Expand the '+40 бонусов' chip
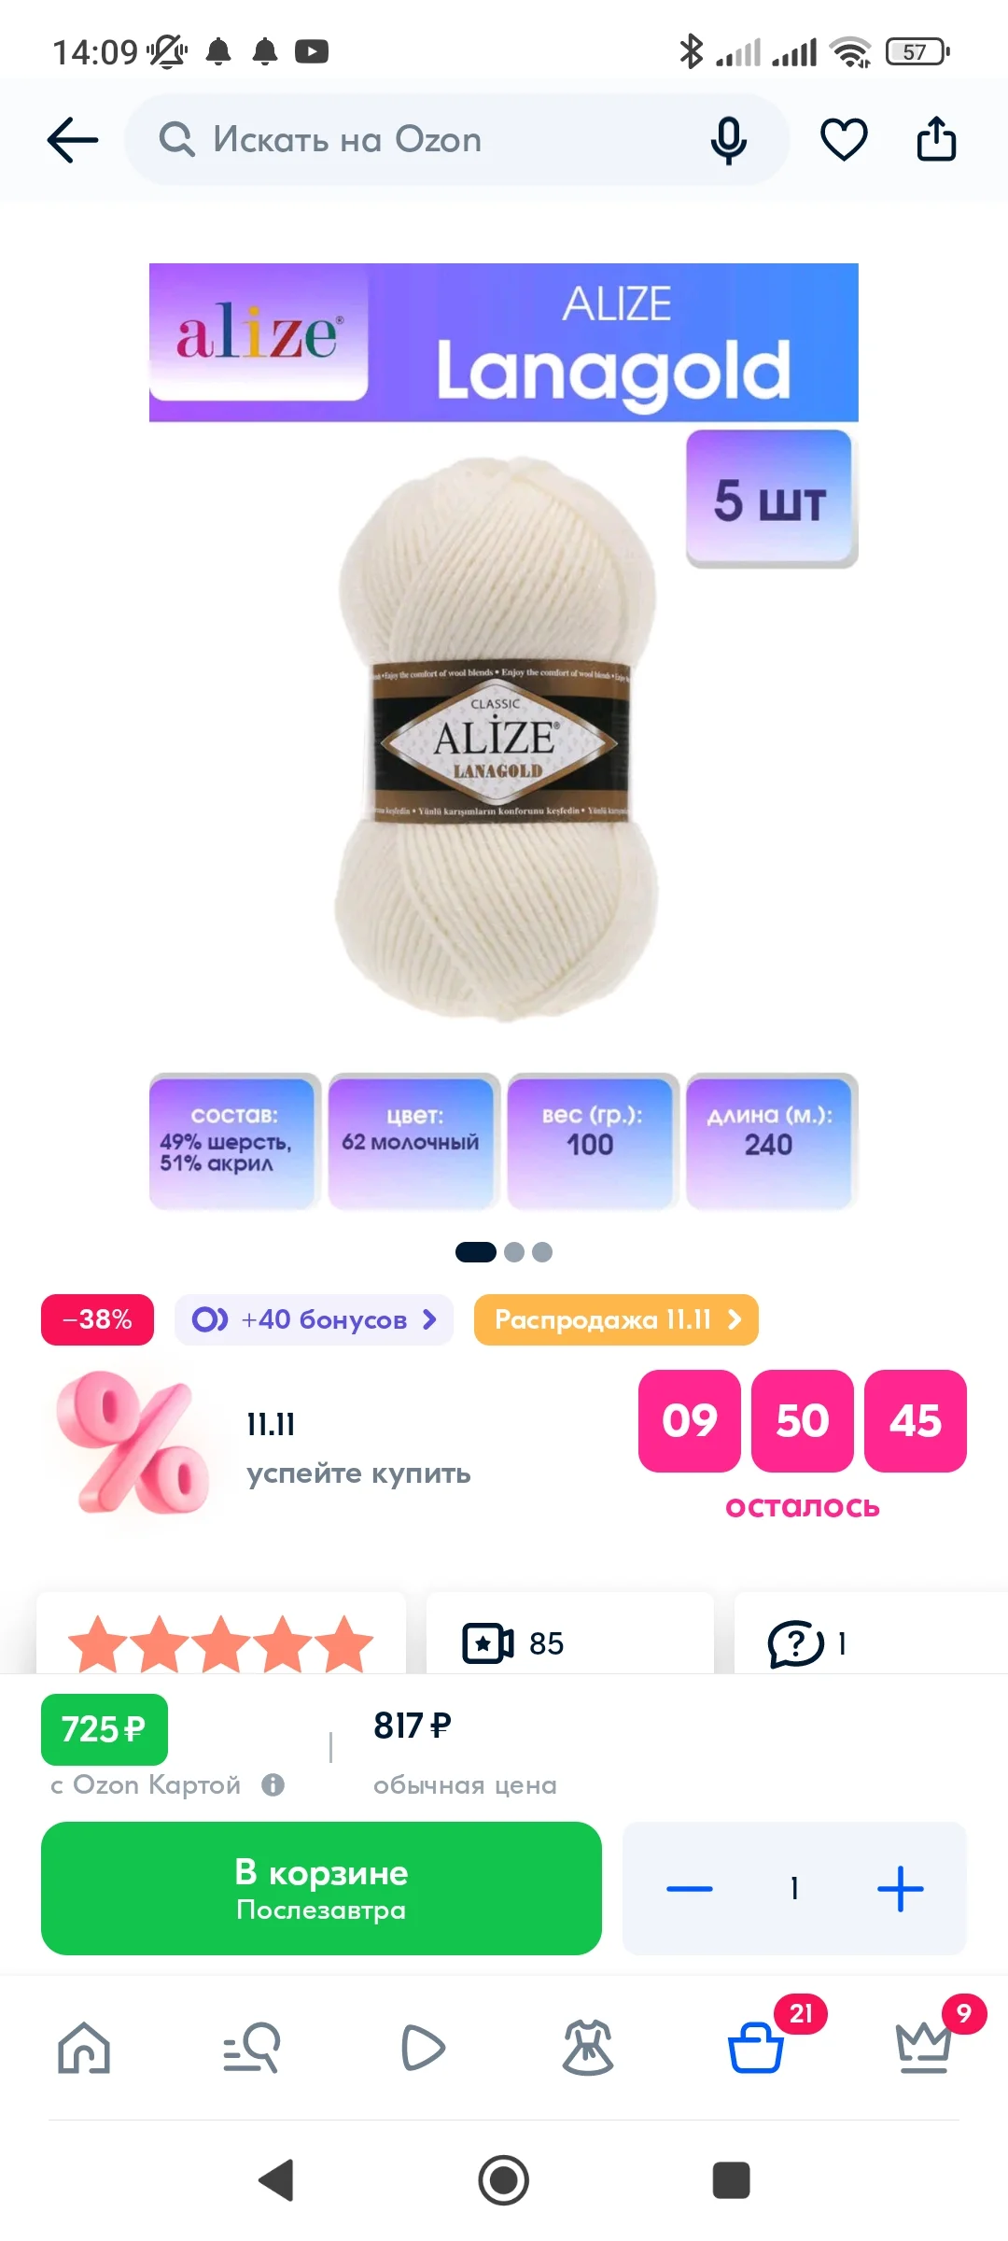 [314, 1319]
